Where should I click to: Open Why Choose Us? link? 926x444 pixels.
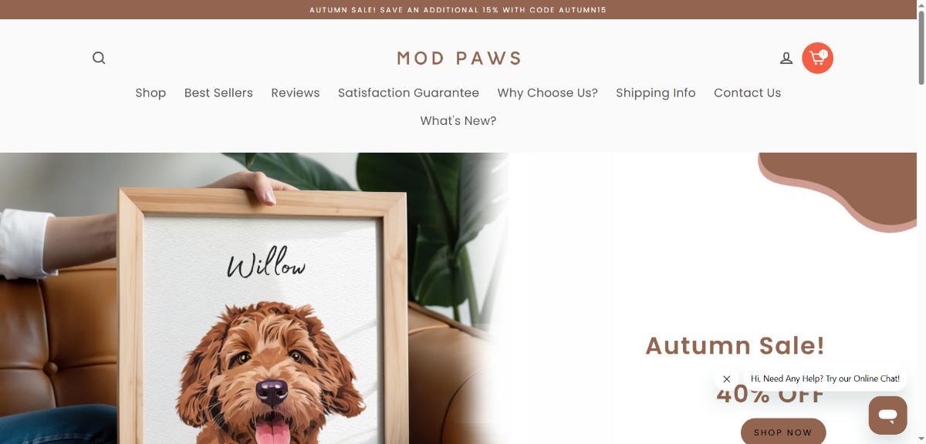[x=548, y=92]
